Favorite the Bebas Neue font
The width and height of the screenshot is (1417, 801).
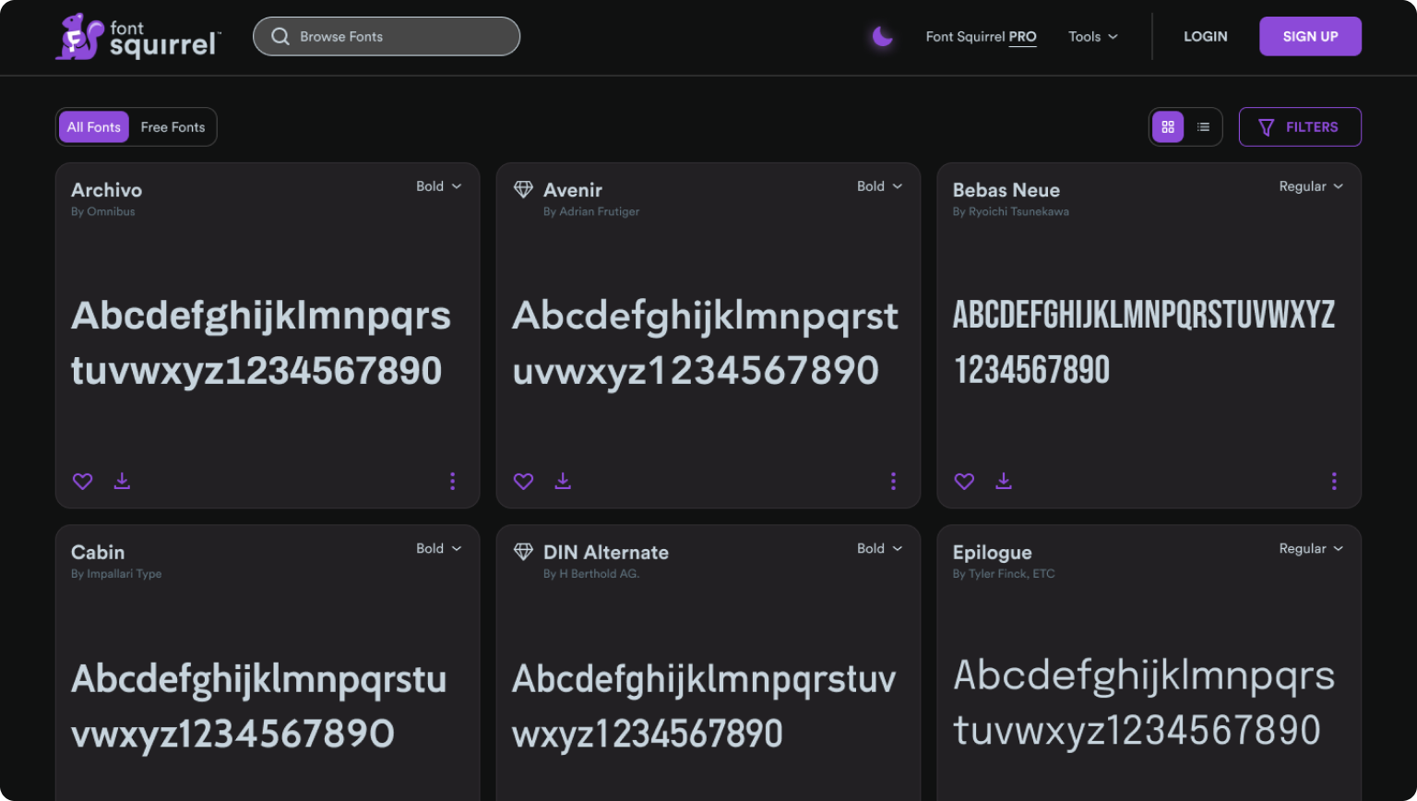click(965, 482)
